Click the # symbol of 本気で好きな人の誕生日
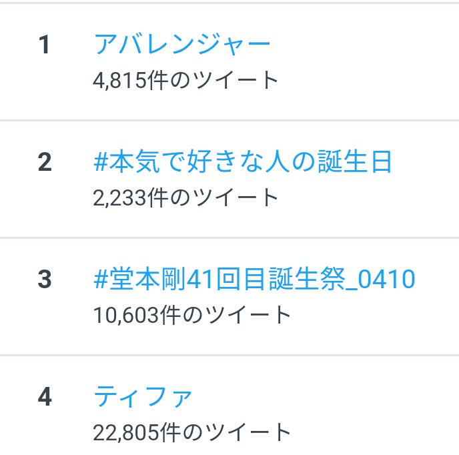459x455 pixels. 101,162
